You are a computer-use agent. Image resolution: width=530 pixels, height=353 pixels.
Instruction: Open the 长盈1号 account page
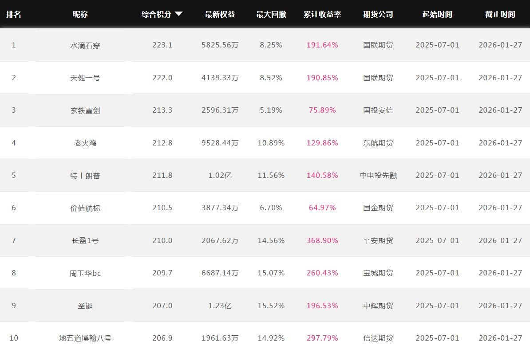click(85, 240)
